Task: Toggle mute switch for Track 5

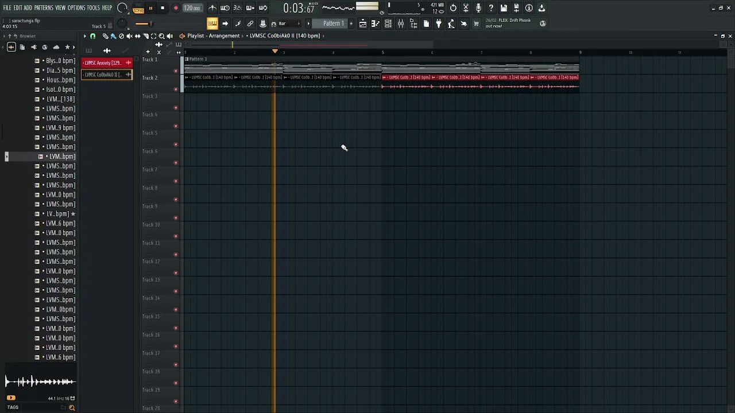Action: [176, 145]
